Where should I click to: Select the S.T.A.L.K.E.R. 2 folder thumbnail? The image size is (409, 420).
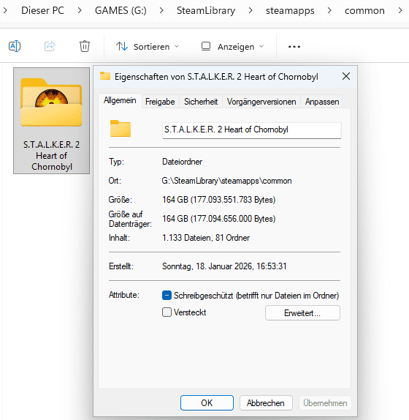(52, 121)
